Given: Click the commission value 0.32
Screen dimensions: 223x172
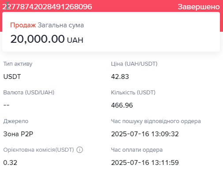Looking at the screenshot, I should point(10,163).
